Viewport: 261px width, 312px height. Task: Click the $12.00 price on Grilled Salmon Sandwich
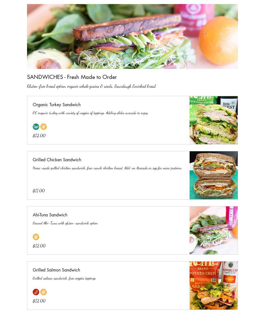coord(39,301)
